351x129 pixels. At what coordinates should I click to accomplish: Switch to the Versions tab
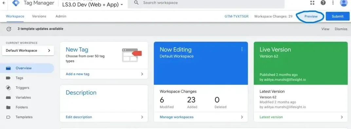point(39,16)
